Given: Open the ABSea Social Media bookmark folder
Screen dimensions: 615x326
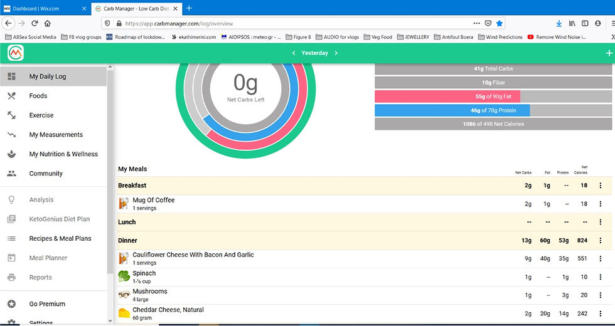Looking at the screenshot, I should coord(31,37).
